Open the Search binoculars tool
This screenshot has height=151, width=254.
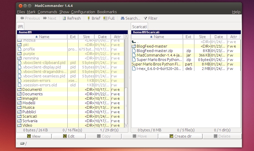(130, 18)
